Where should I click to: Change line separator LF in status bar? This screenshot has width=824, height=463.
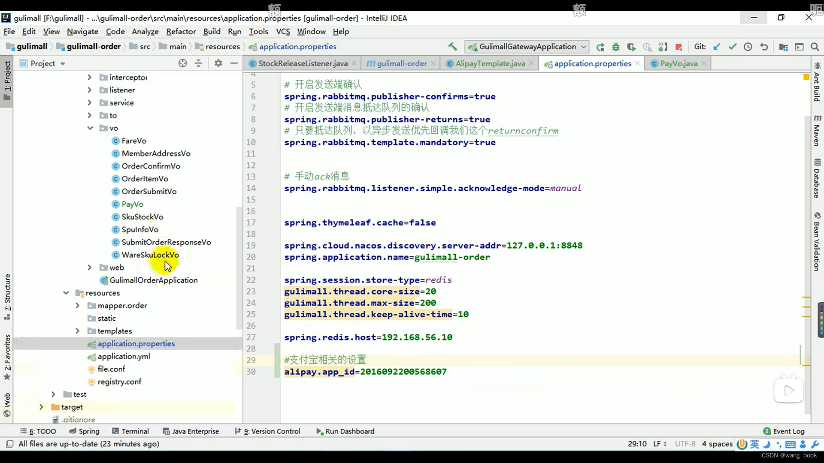click(x=660, y=444)
